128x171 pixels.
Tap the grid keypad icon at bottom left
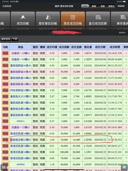coord(4,167)
